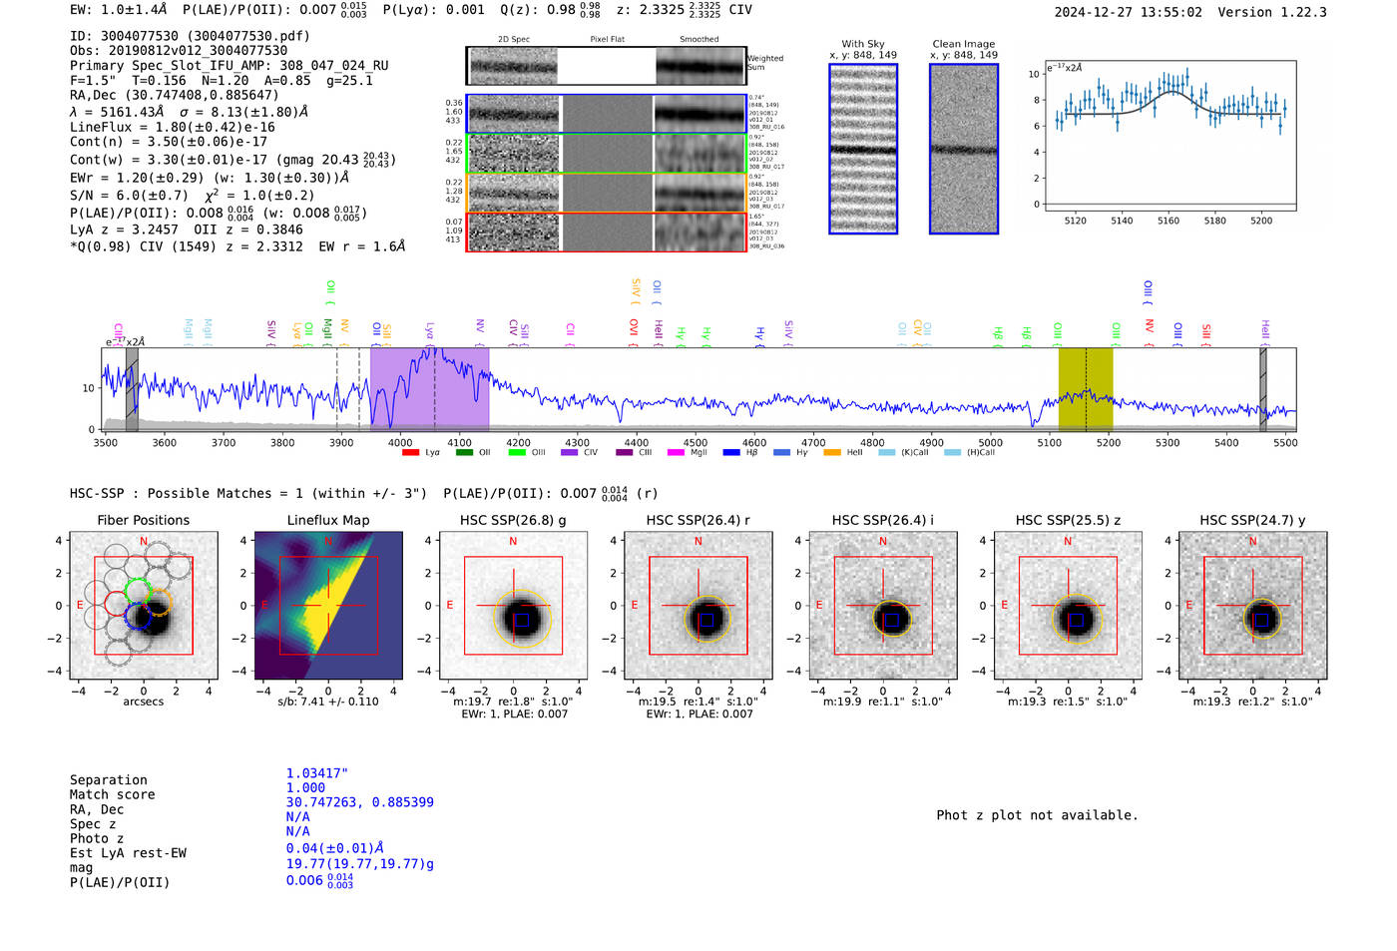Select the CIII legend swatch
This screenshot has height=951, width=1397.
625,453
